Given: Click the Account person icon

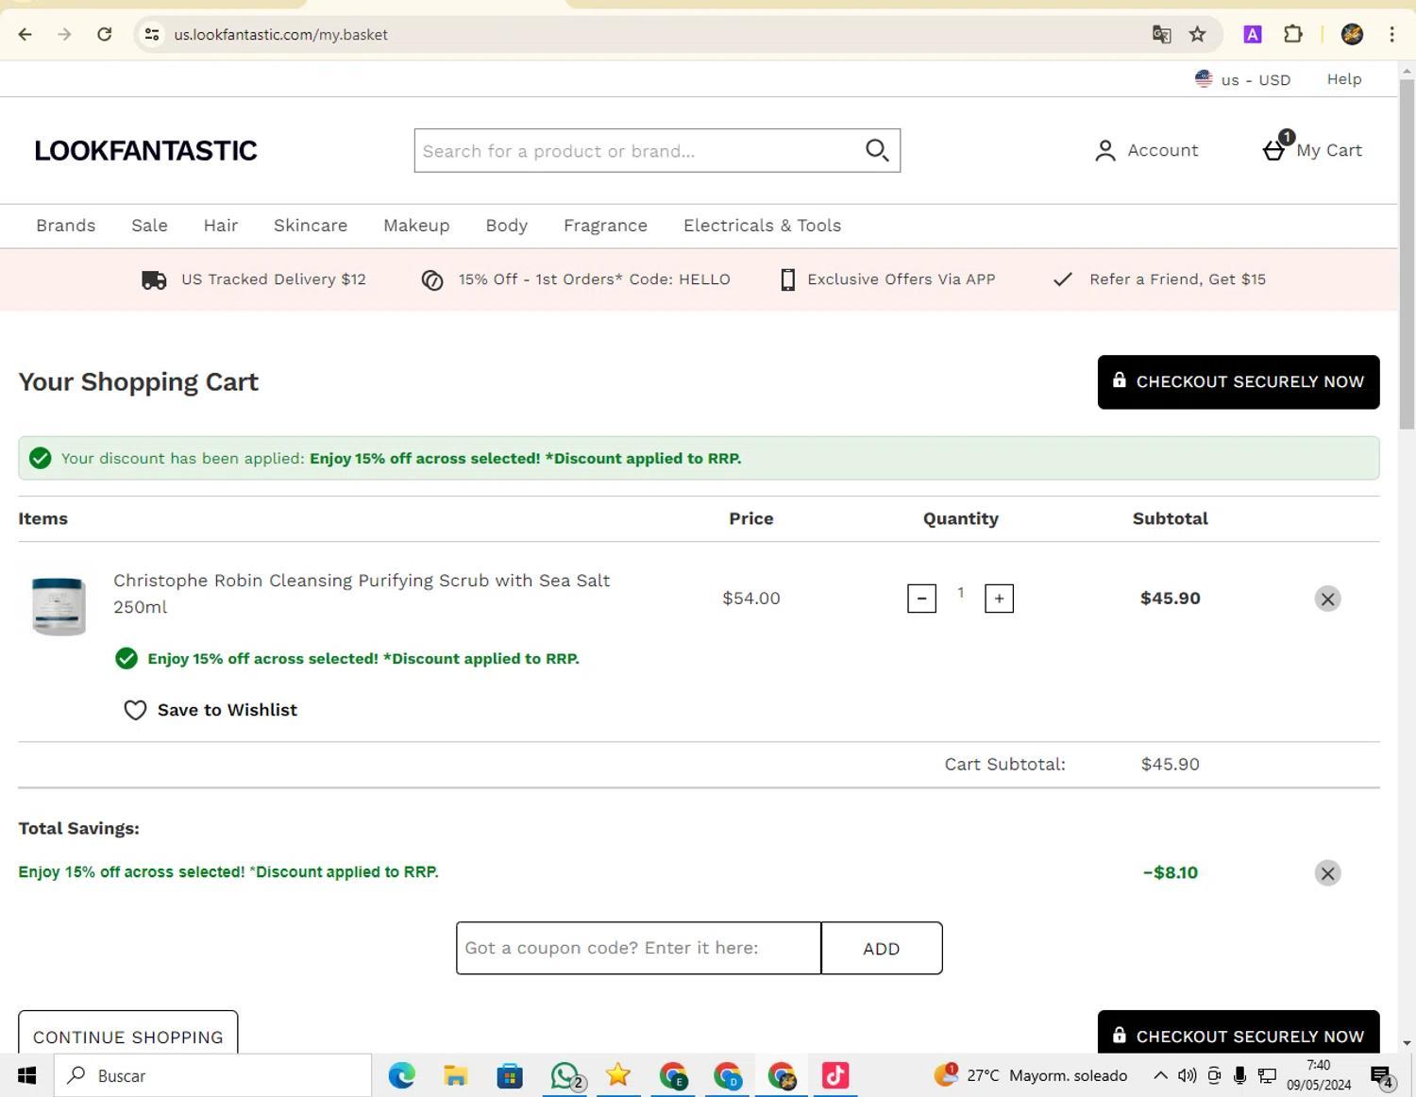Looking at the screenshot, I should point(1104,150).
